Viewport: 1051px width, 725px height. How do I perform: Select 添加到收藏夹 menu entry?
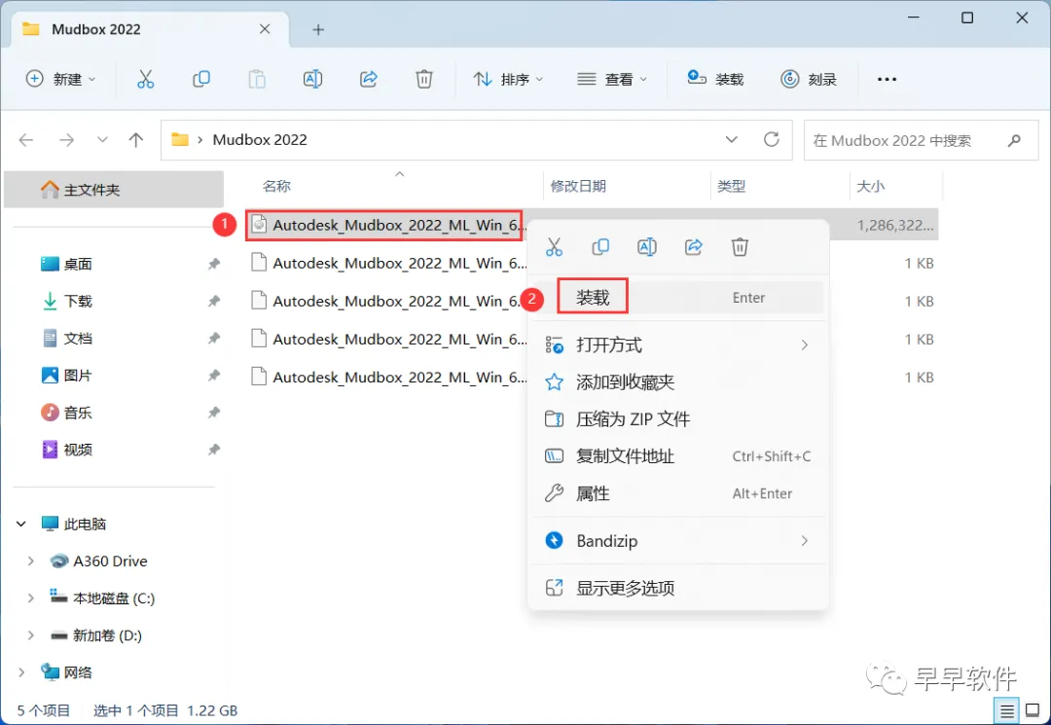click(678, 381)
